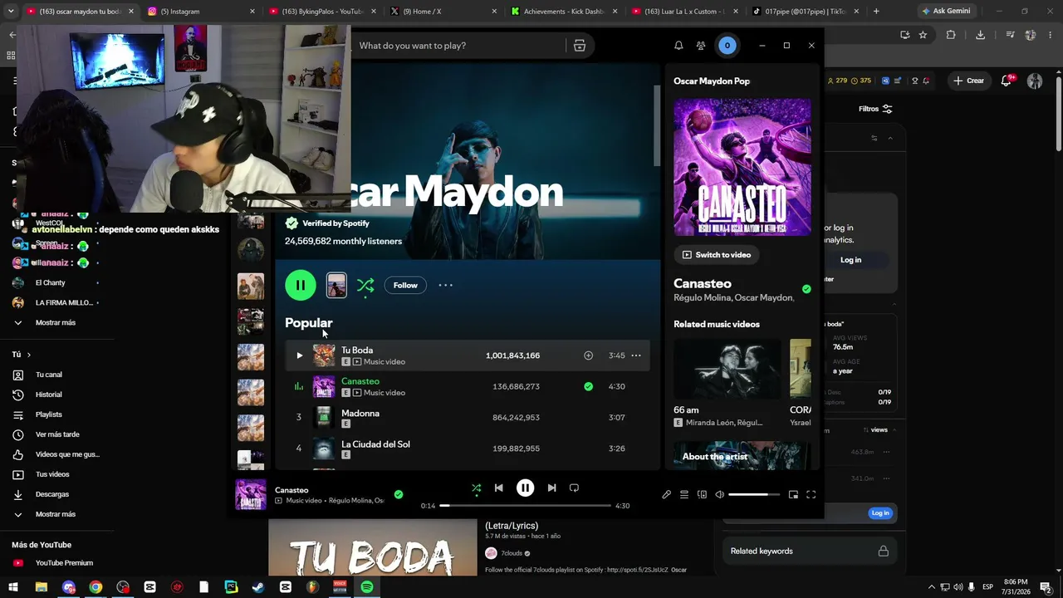1063x598 pixels.
Task: Open the Steam icon in the taskbar
Action: pos(258,587)
